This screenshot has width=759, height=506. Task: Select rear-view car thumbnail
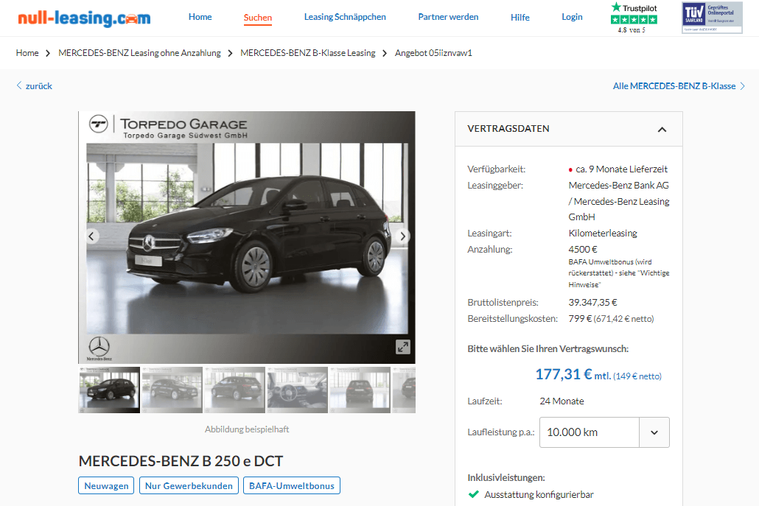(360, 390)
